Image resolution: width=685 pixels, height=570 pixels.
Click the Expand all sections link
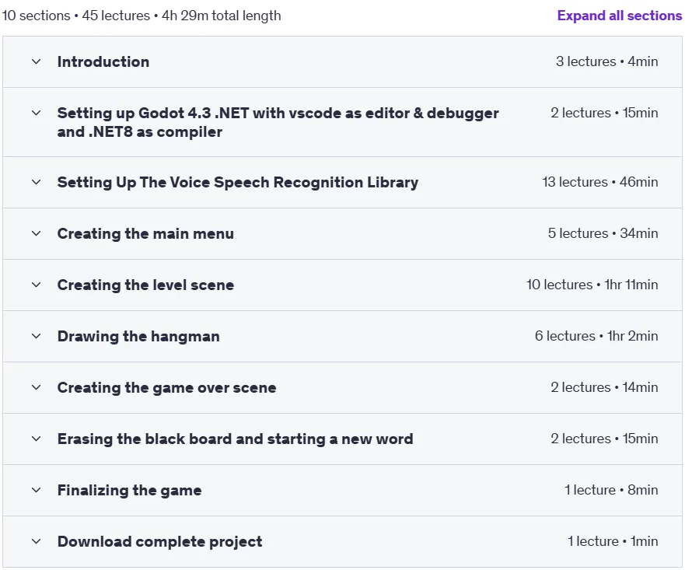pos(619,16)
